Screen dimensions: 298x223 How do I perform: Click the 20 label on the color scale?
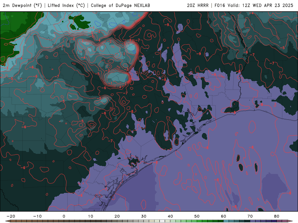point(117,216)
